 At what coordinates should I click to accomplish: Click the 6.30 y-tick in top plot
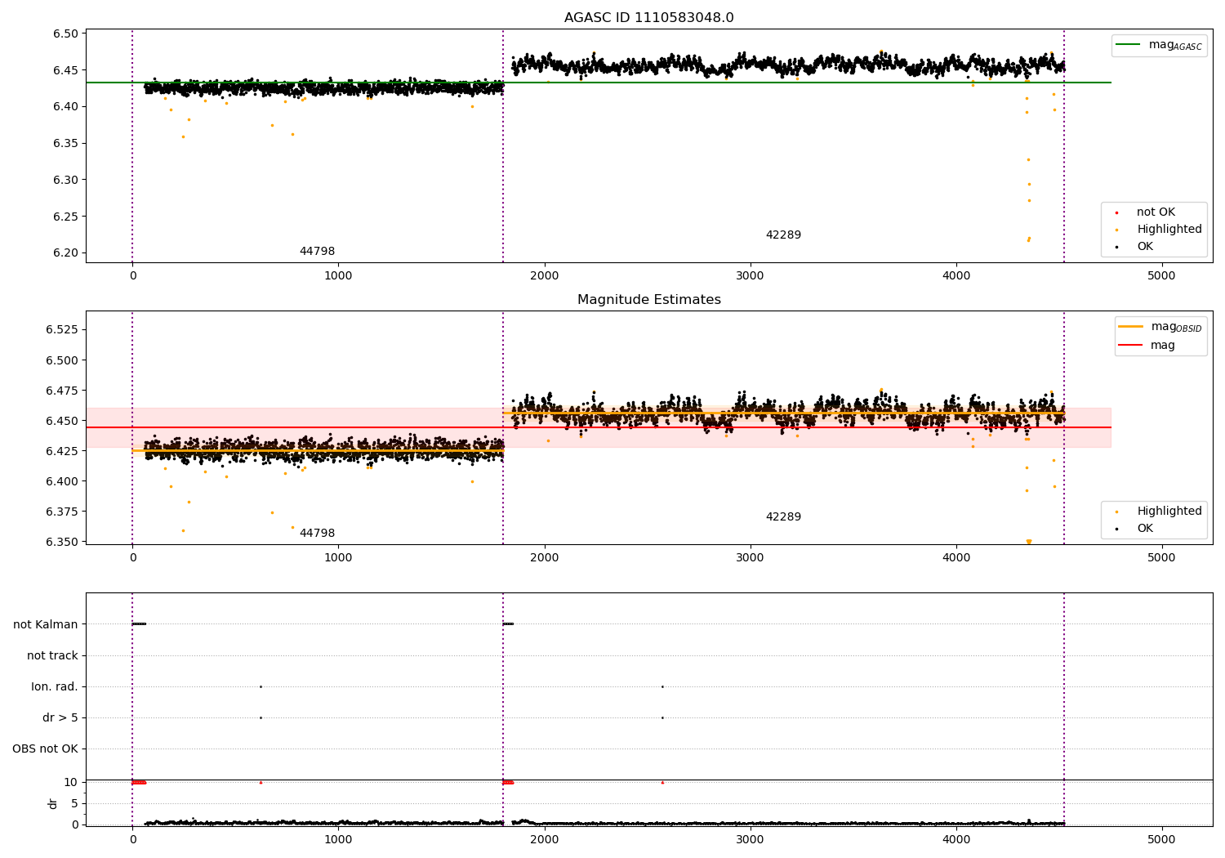click(65, 180)
